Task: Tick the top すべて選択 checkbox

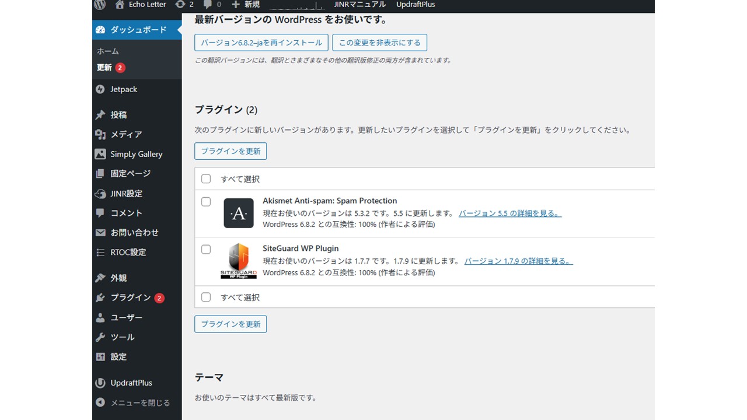Action: (206, 179)
